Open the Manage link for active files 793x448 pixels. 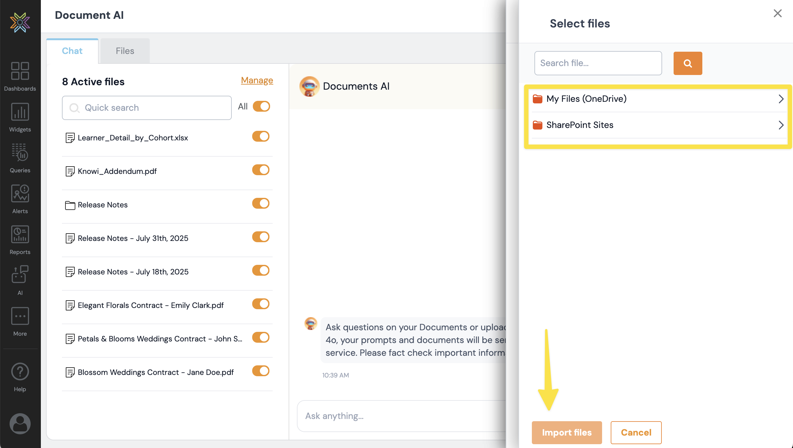point(257,80)
